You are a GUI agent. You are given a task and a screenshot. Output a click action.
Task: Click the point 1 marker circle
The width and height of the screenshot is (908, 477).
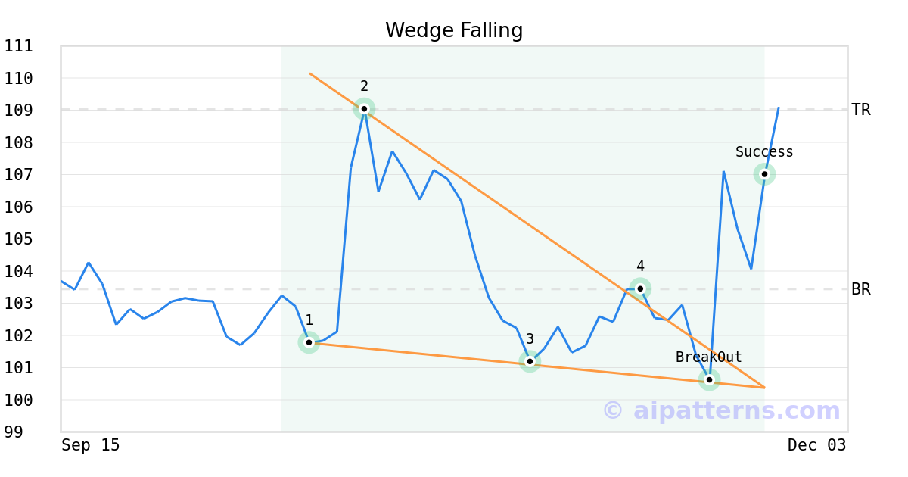pos(309,342)
